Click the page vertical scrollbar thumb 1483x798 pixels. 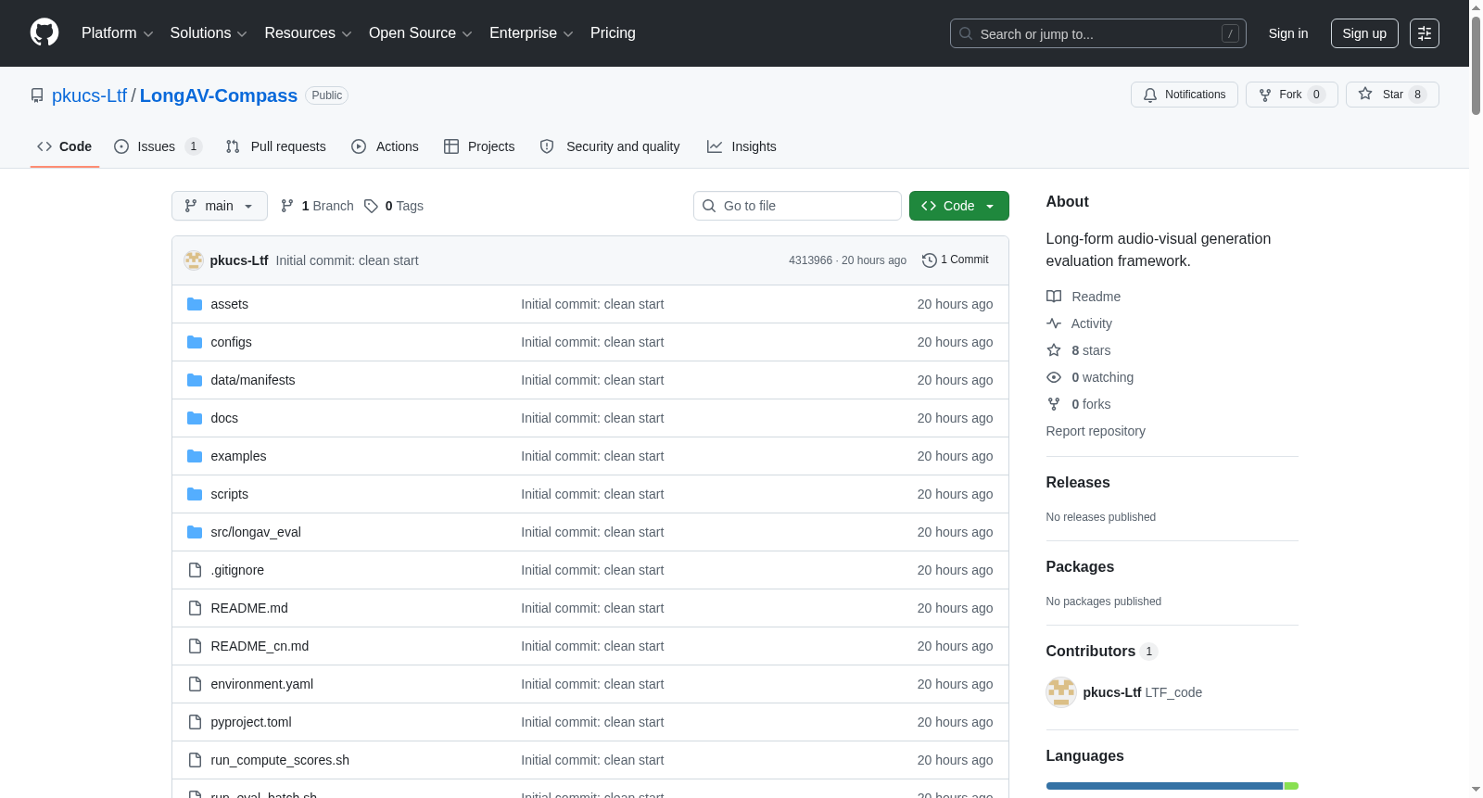1476,65
